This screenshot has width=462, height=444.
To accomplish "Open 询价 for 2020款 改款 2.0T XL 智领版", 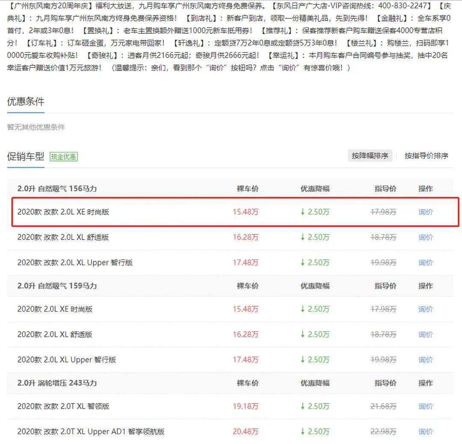I will click(425, 406).
